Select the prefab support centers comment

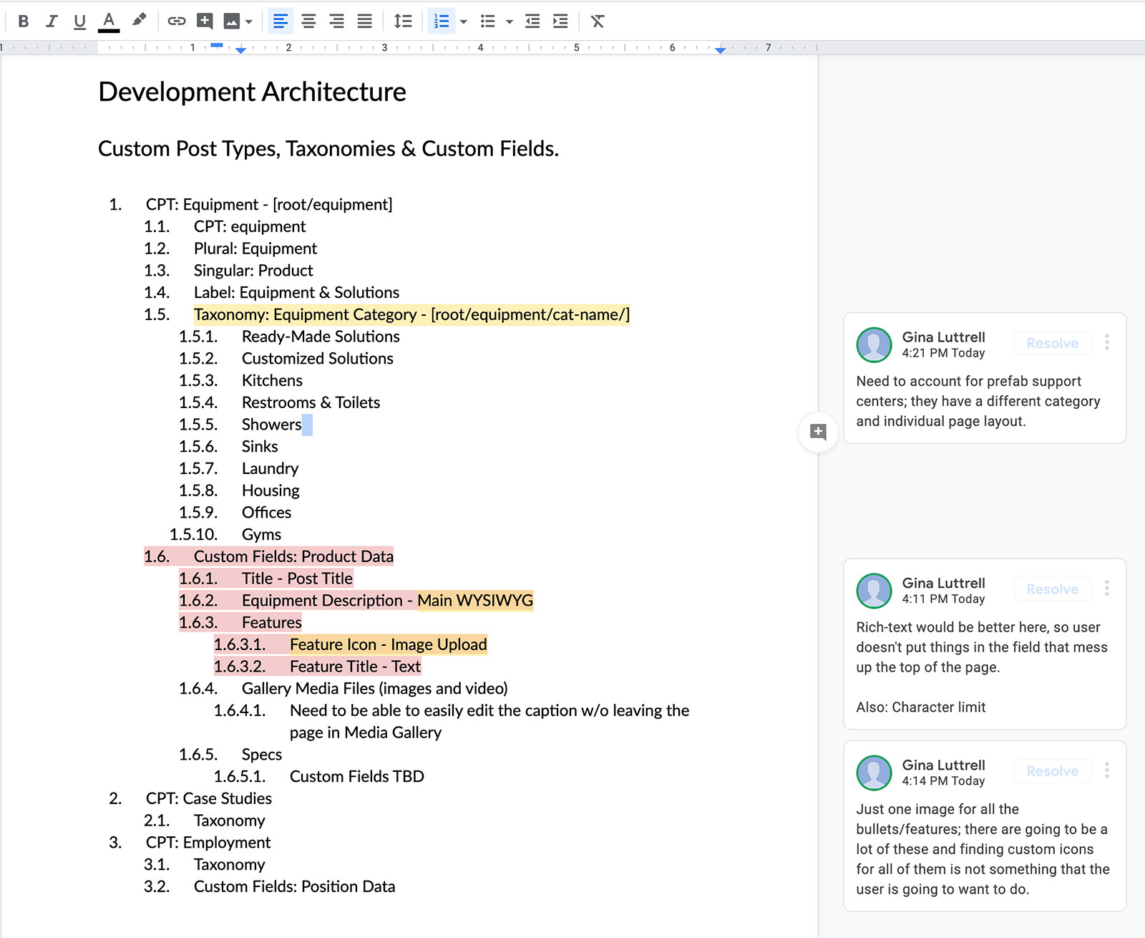978,401
